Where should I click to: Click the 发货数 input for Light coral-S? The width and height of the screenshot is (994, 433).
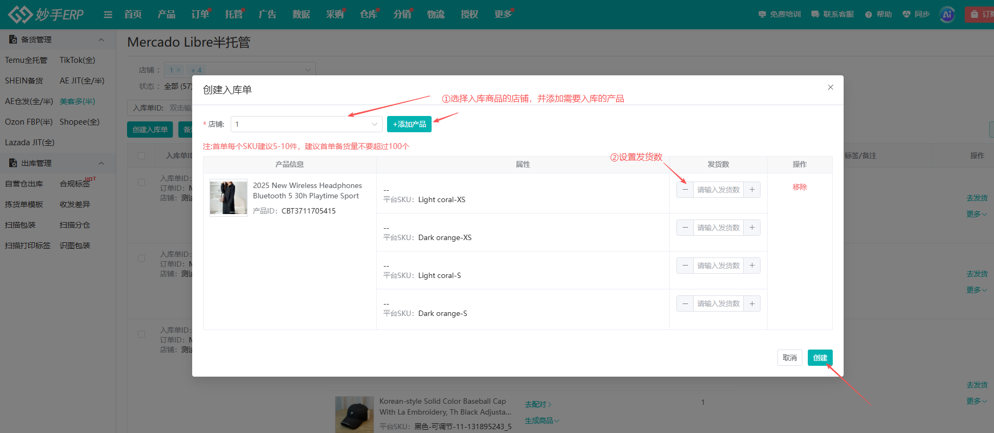[x=718, y=266]
